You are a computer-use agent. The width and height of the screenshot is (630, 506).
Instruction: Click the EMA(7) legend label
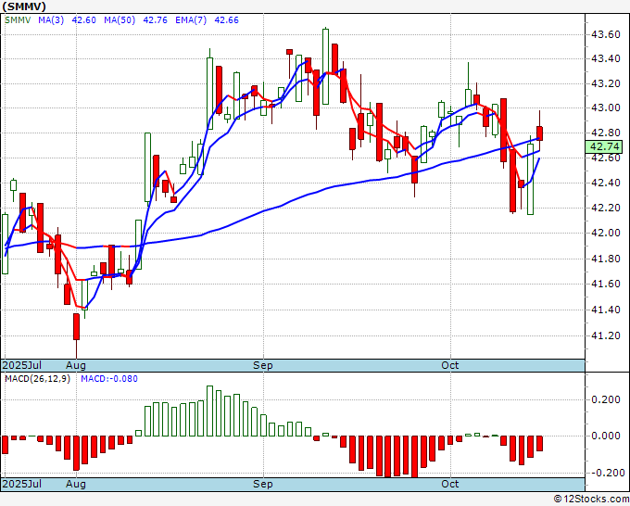click(191, 20)
